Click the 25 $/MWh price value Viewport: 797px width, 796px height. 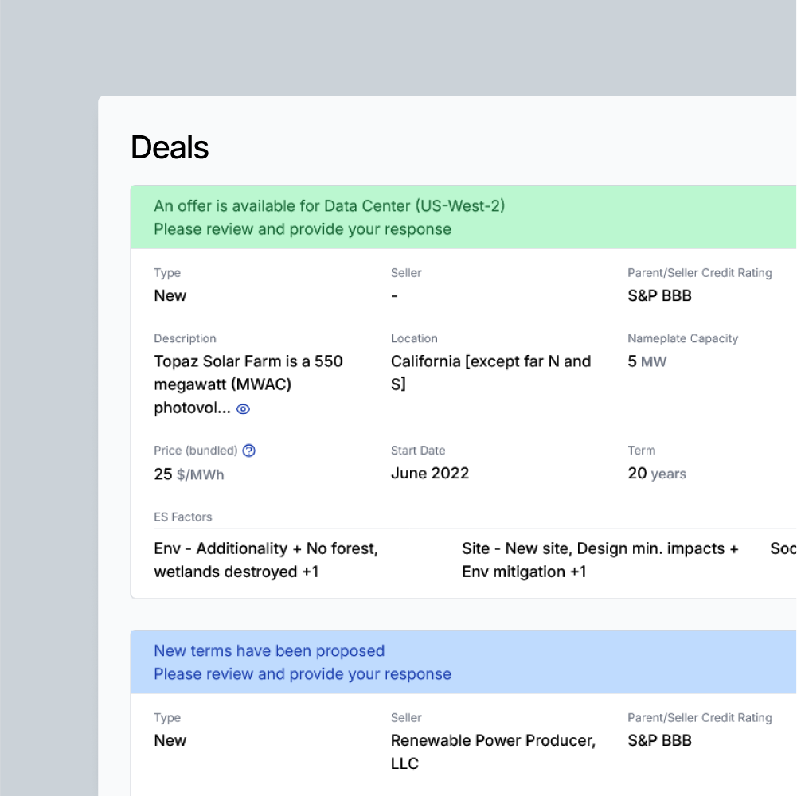tap(189, 474)
